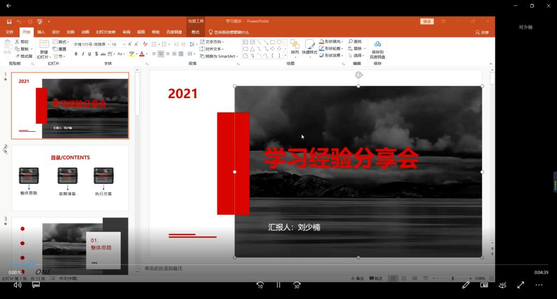Pause the video playback

(x=278, y=285)
